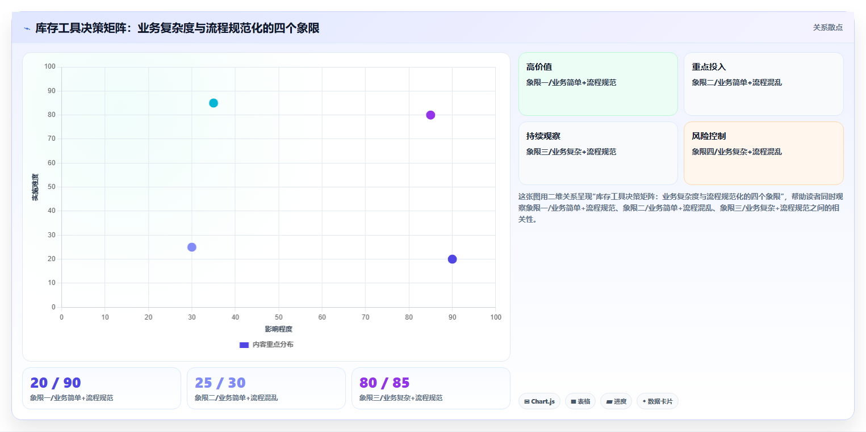Click 象限二 caption under 25 / 30

pos(236,398)
